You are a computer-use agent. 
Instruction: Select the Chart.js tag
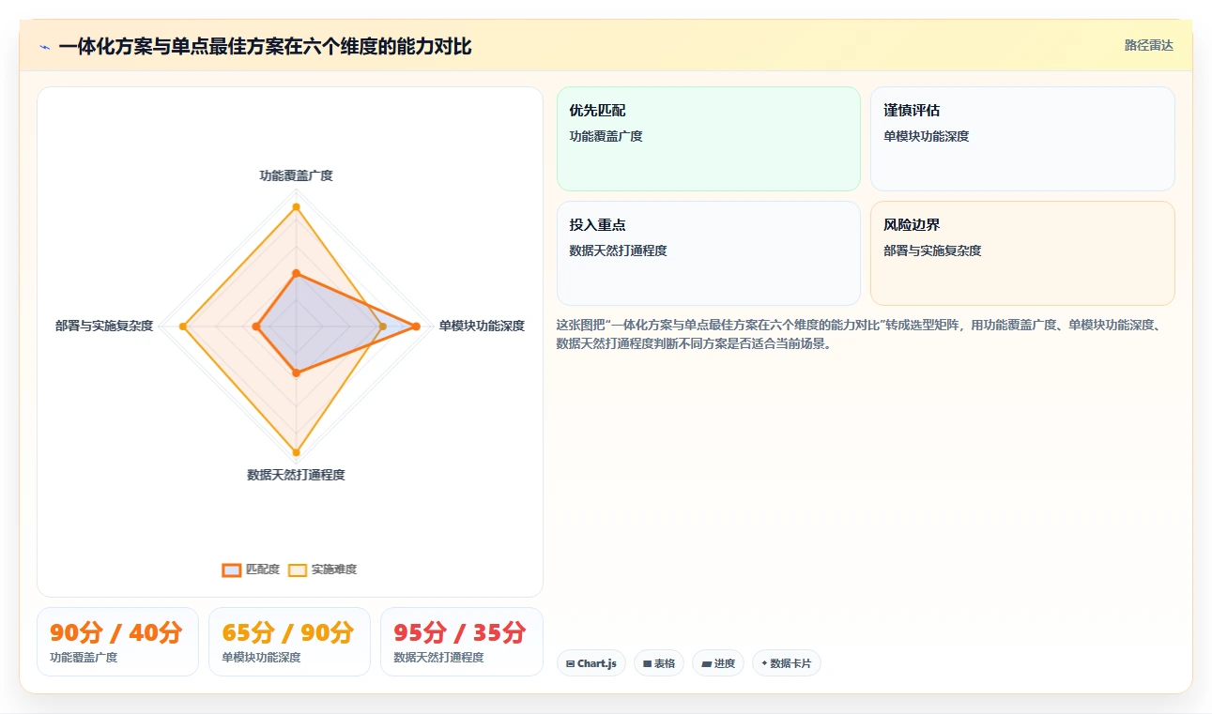pos(591,663)
